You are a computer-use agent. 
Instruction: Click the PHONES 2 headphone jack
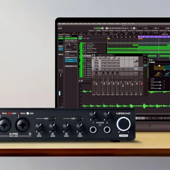[107, 130]
